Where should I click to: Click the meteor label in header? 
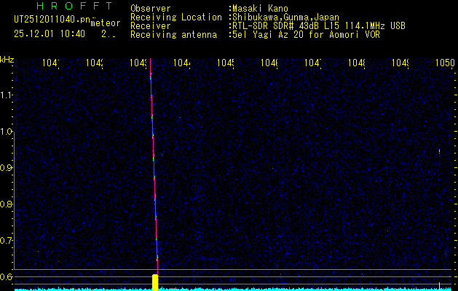[x=106, y=23]
